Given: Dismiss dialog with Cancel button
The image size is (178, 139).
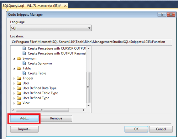Looking at the screenshot, I should coord(161,129).
